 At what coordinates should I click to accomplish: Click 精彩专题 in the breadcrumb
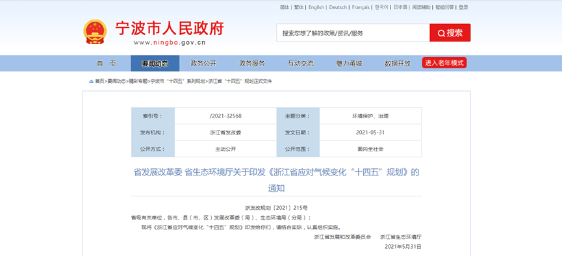(x=138, y=81)
